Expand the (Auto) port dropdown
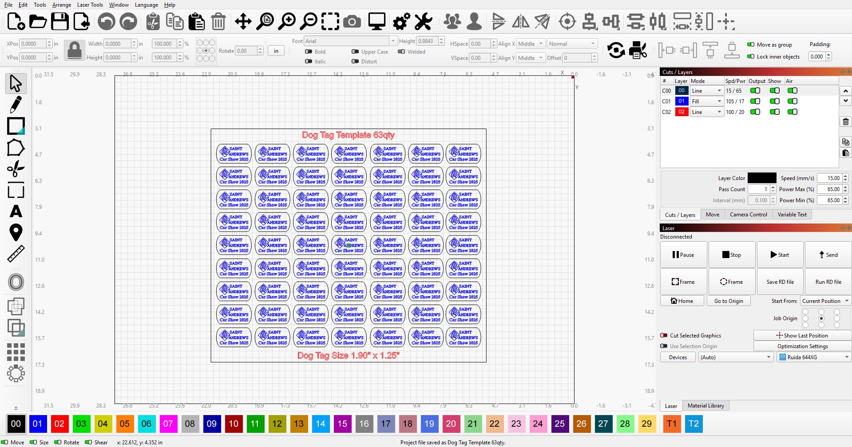 click(736, 357)
